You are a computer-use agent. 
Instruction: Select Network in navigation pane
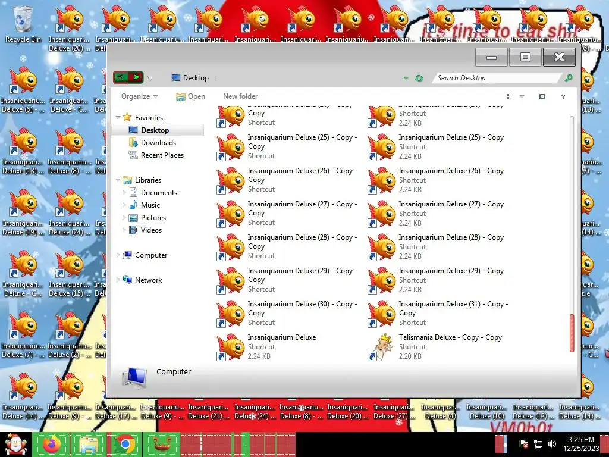(x=148, y=280)
